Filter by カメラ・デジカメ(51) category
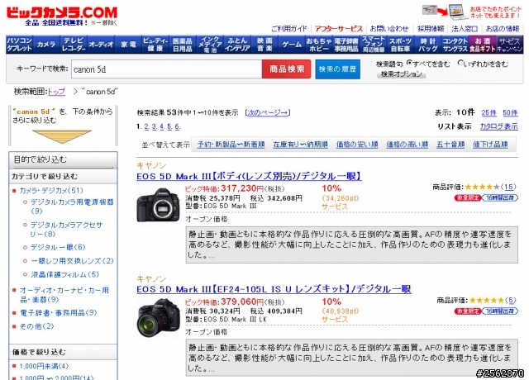Viewport: 529px width, 380px height. click(x=51, y=191)
